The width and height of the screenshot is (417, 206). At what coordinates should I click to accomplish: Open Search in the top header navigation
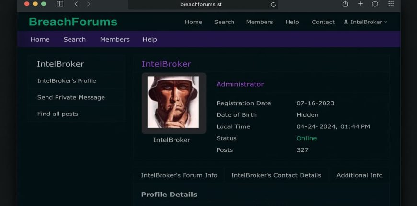(224, 22)
